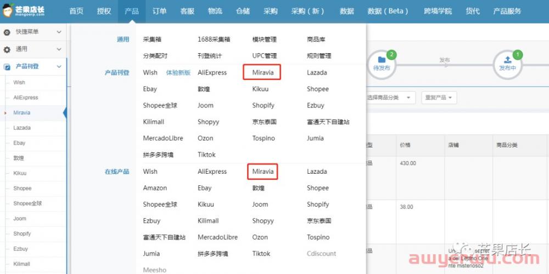Choose 京东泰国 under dropdown 产品刊登 section
Viewport: 549px width, 274px height.
point(265,122)
